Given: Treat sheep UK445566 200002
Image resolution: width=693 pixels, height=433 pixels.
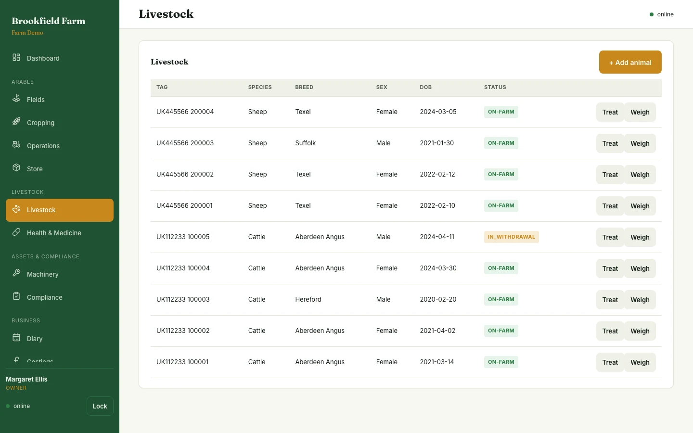Looking at the screenshot, I should click(x=610, y=175).
